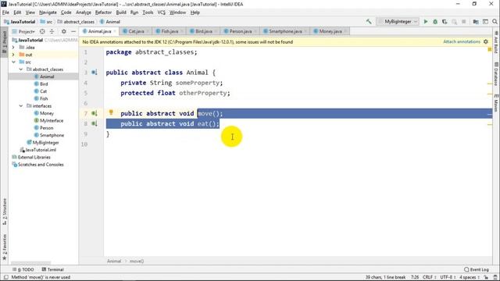Switch to the Smartphone.java tab
Image resolution: width=500 pixels, height=281 pixels.
[285, 31]
